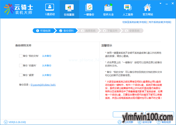Select step 4 下载文件
The width and height of the screenshot is (176, 125).
[x=111, y=31]
